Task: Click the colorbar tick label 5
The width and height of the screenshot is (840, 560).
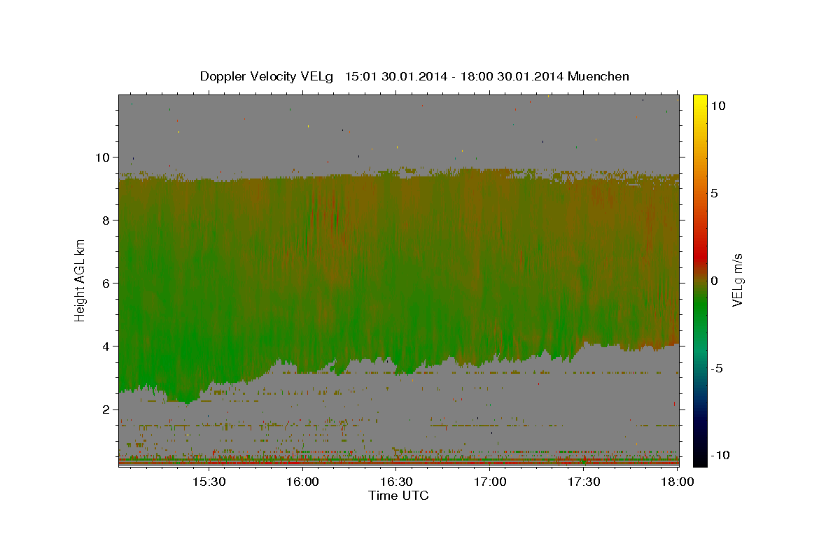Action: coord(714,193)
